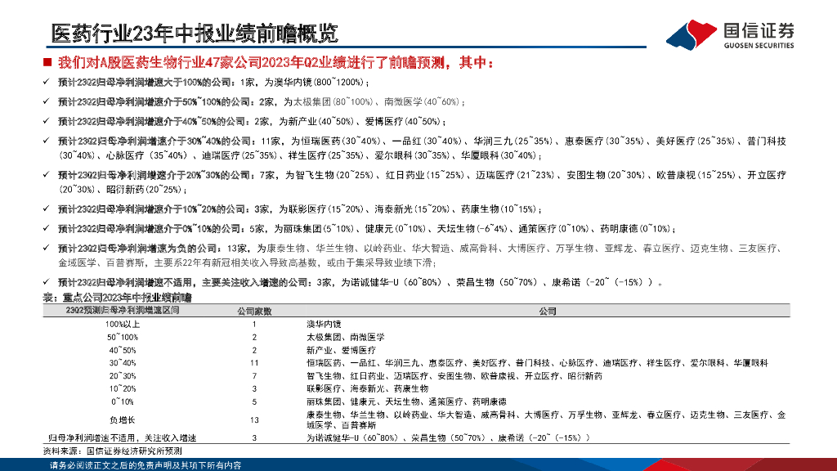Viewport: 837px width, 471px height.
Task: Click the table cell 联影医疗、海泰新光、药康生物
Action: (367, 388)
